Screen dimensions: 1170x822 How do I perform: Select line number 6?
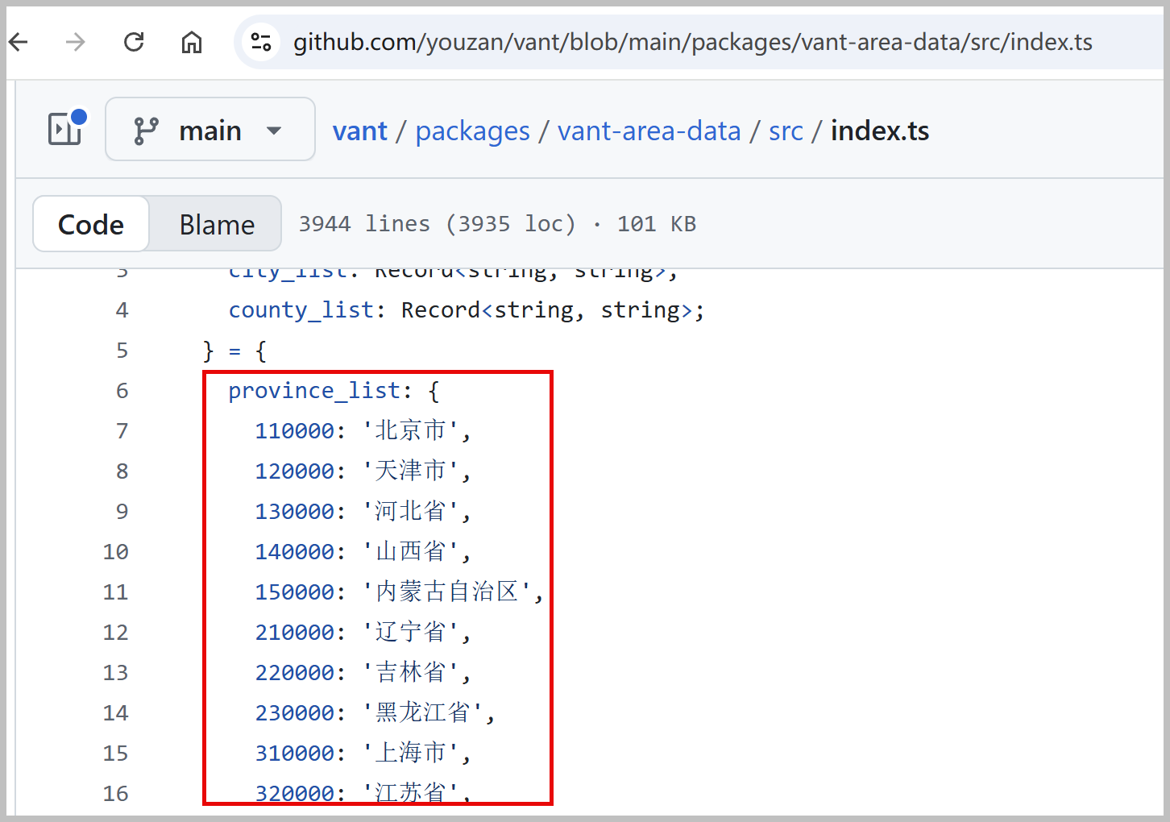(x=122, y=391)
